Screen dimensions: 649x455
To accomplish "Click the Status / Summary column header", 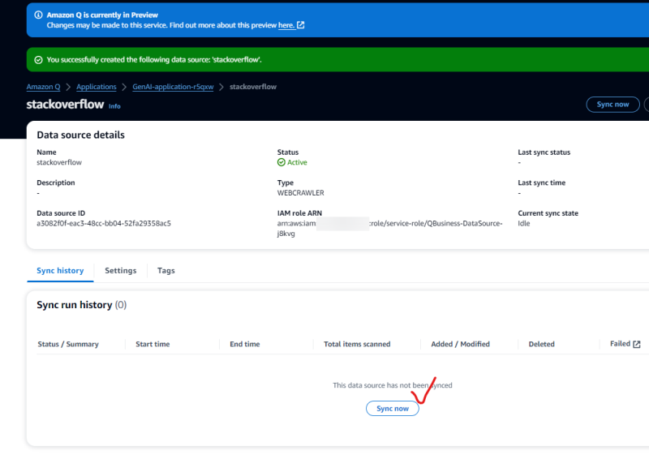I will click(68, 344).
